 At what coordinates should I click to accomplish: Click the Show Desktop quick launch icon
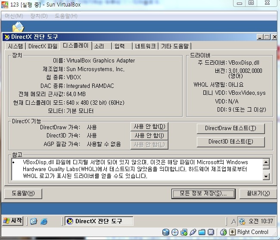pyautogui.click(x=34, y=221)
